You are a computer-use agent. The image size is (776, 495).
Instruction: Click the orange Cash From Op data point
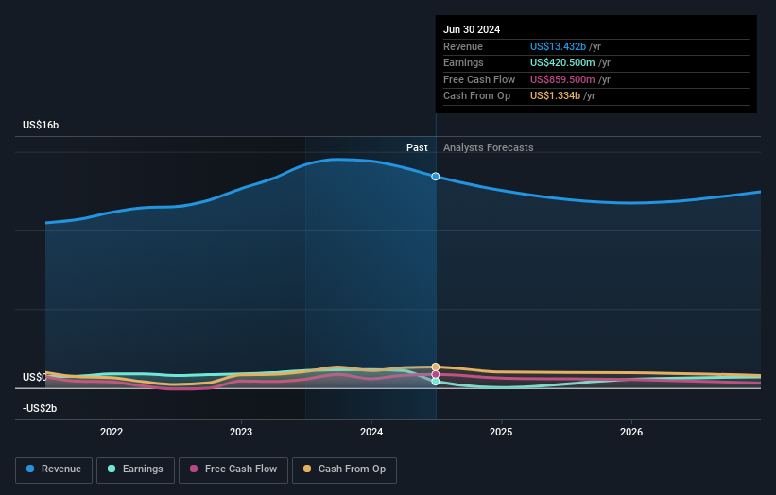coord(436,367)
